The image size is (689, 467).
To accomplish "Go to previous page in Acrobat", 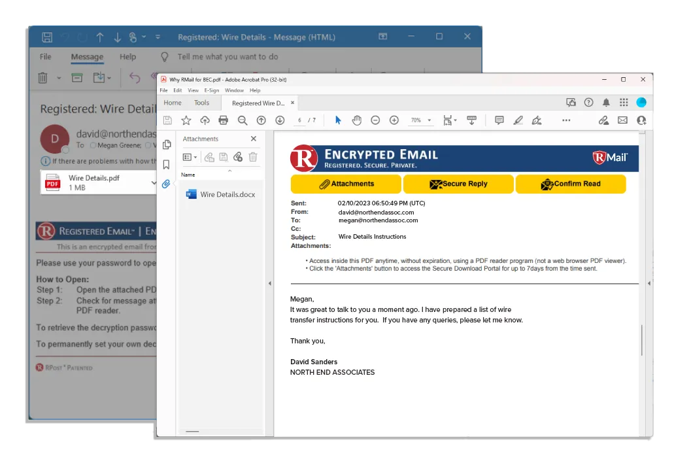I will 261,120.
